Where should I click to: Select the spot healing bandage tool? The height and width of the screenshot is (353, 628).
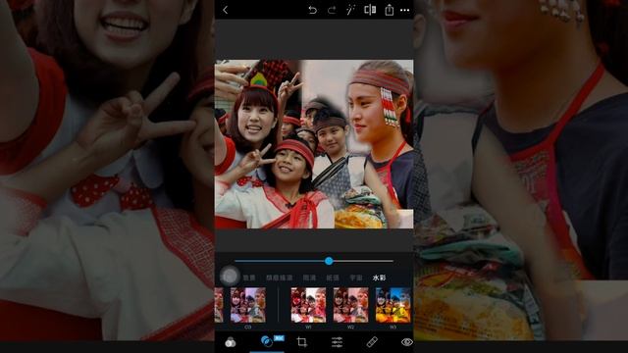coord(372,342)
